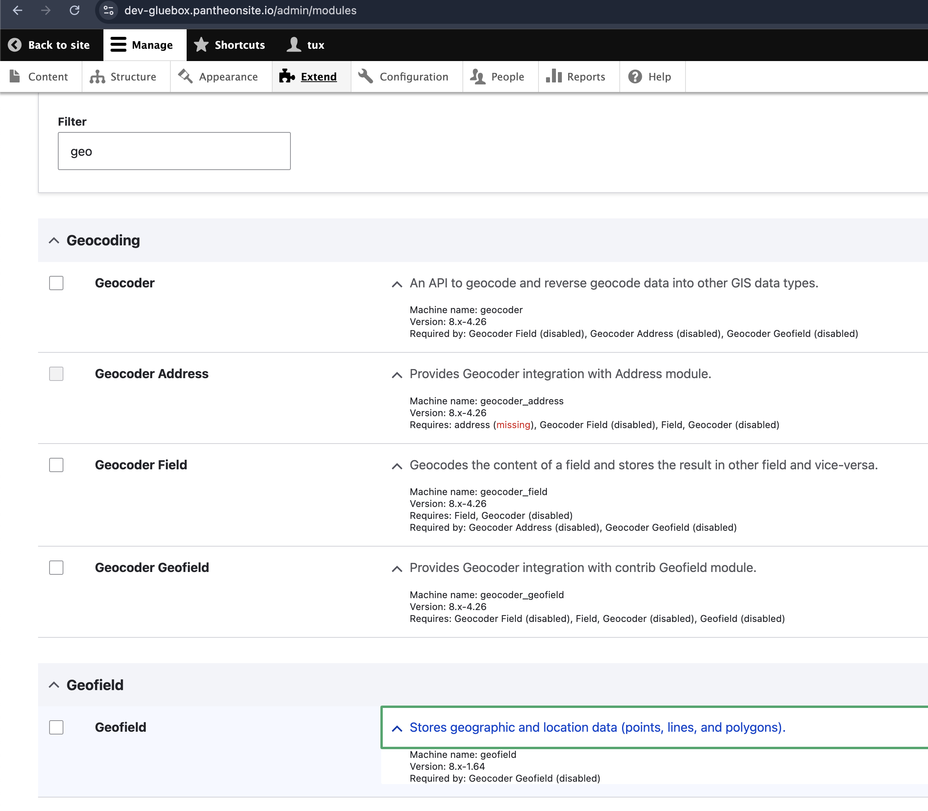Click the Manage hamburger menu icon
The width and height of the screenshot is (928, 811).
click(118, 44)
